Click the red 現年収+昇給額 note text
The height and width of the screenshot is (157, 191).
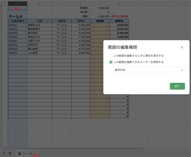pos(119,16)
